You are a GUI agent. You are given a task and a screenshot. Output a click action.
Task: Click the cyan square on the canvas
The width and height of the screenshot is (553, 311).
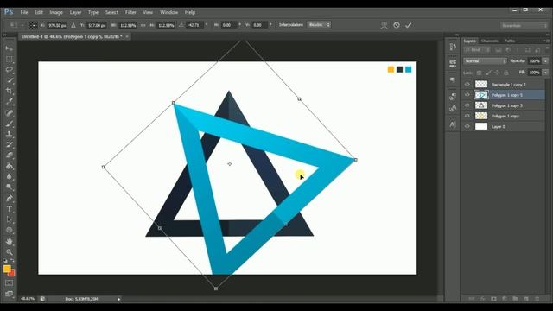(409, 69)
